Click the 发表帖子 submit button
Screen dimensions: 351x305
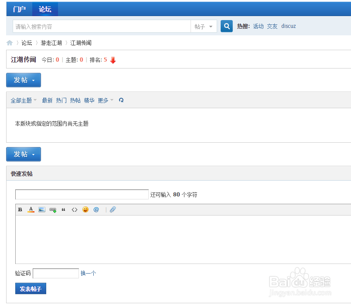coord(31,288)
